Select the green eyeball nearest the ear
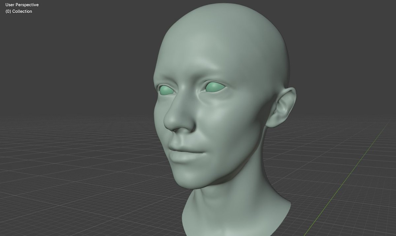Screen dimensions: 396x236 click(215, 87)
